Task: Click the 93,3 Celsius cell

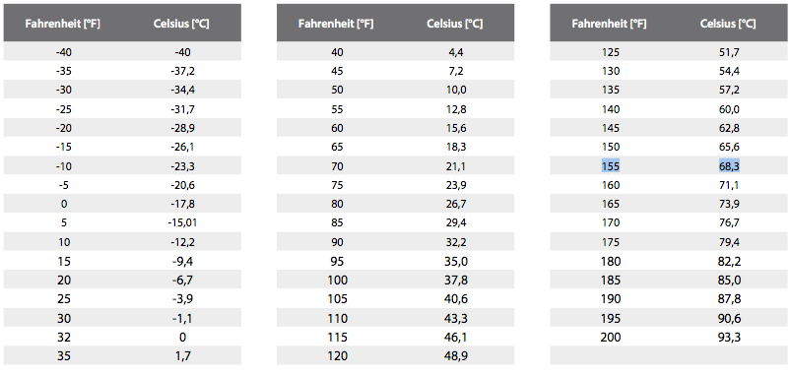Action: pyautogui.click(x=730, y=337)
